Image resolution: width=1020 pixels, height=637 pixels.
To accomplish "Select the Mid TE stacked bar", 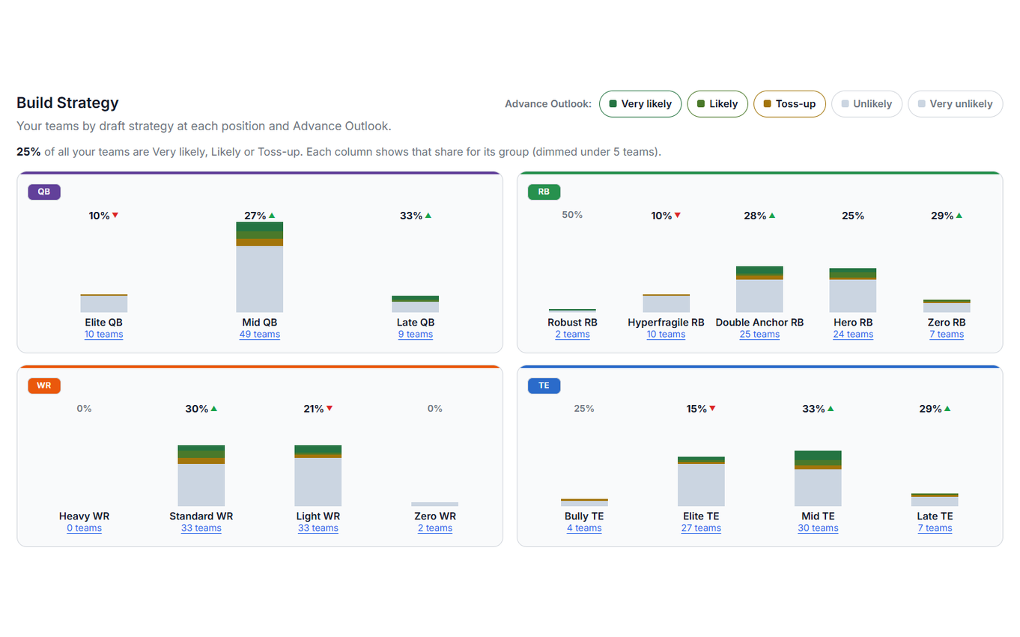I will (818, 478).
